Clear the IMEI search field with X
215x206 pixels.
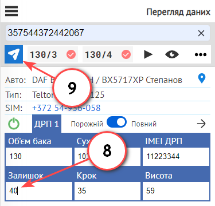click(x=201, y=33)
